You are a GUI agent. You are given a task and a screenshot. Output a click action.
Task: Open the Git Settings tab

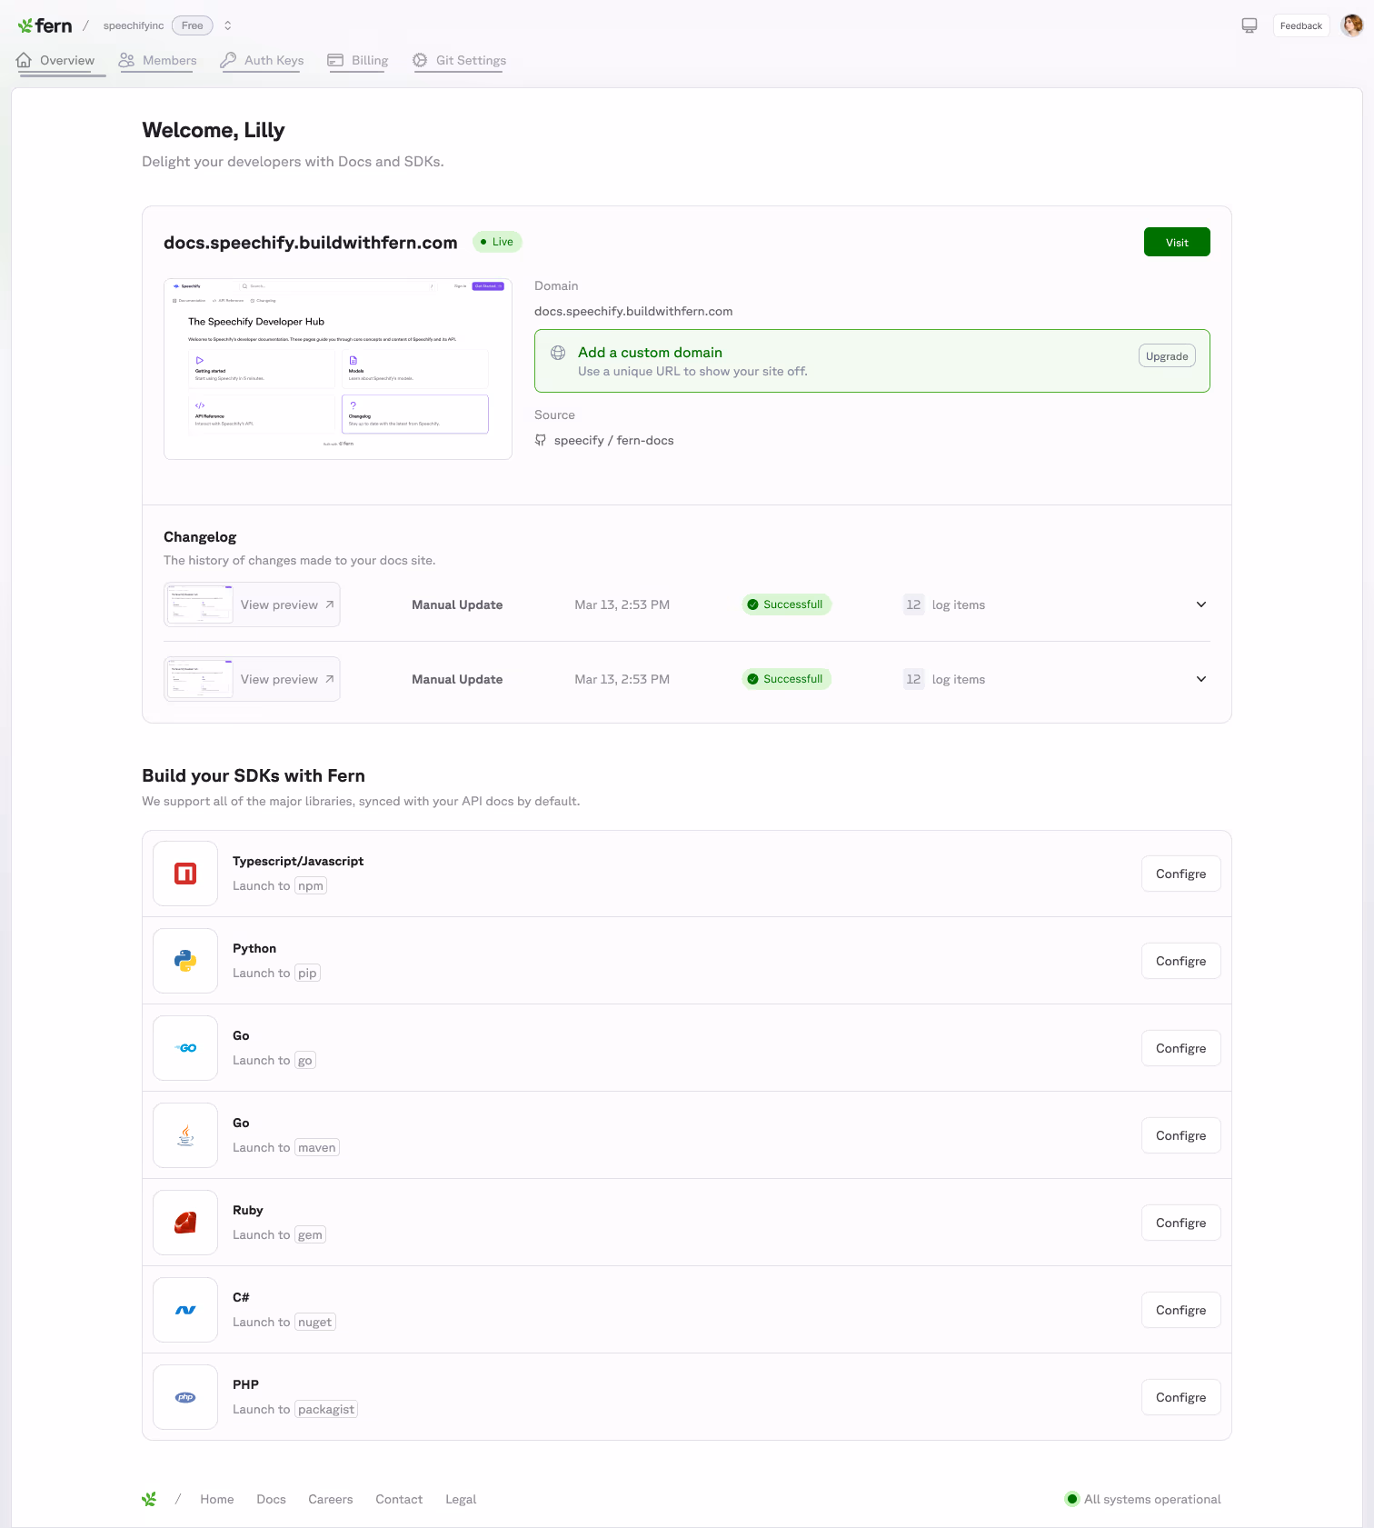(459, 60)
